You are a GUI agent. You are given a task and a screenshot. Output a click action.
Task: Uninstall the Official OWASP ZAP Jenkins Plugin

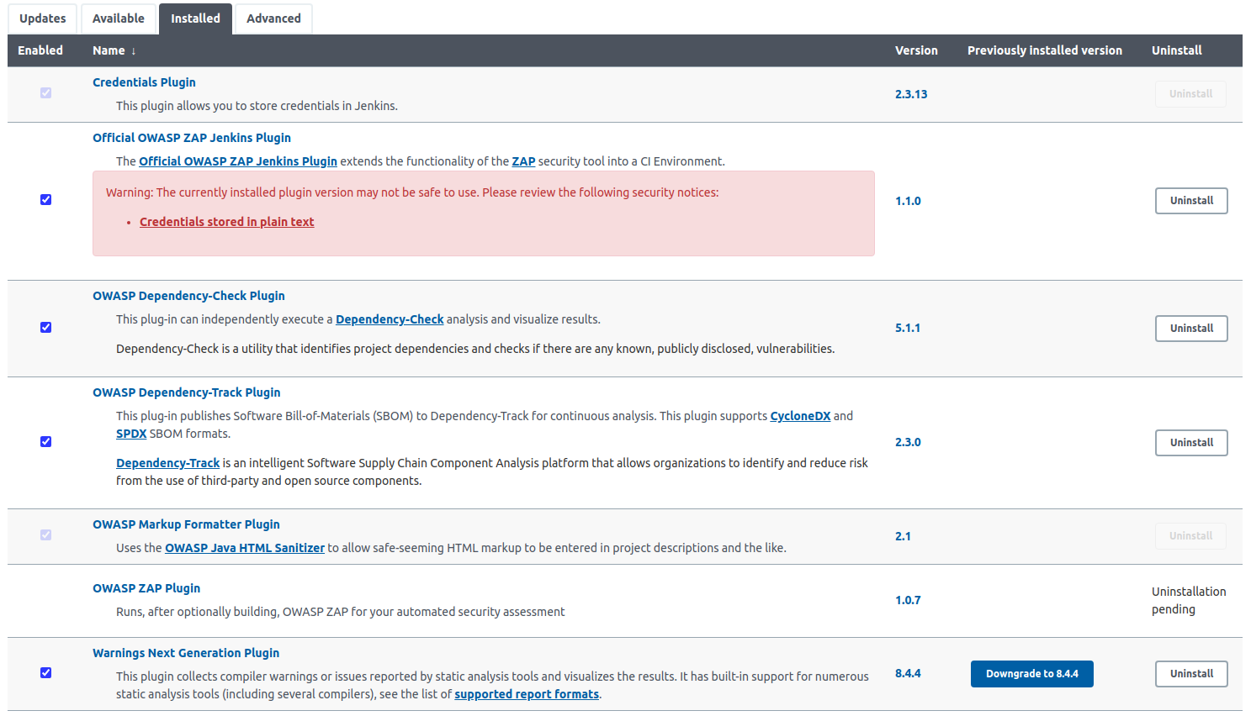[1191, 201]
